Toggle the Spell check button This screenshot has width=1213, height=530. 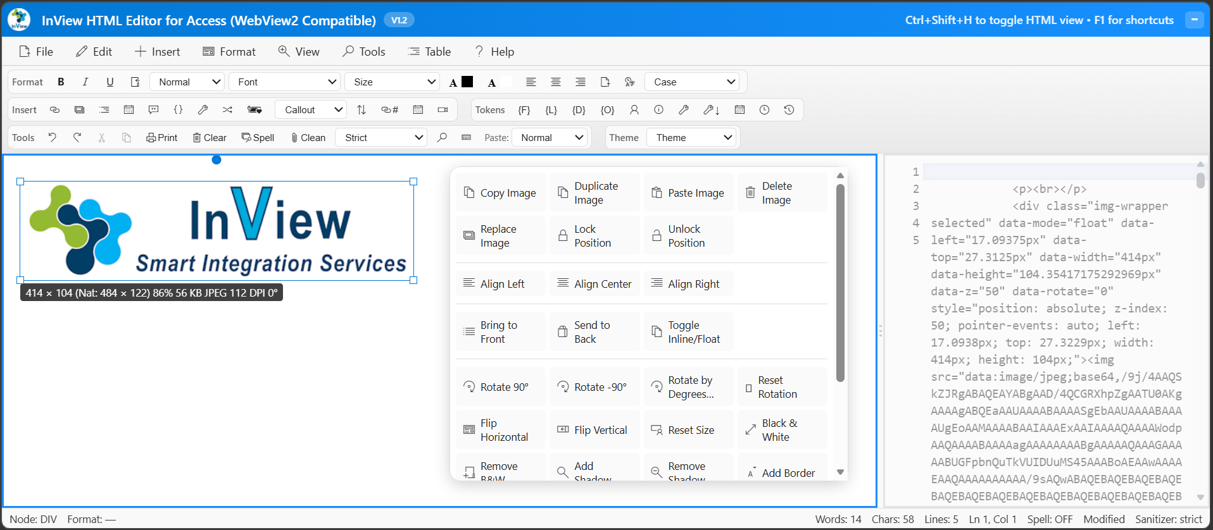[x=258, y=137]
